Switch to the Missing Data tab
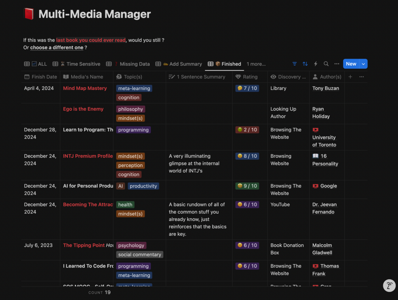398x300 pixels. (x=128, y=64)
